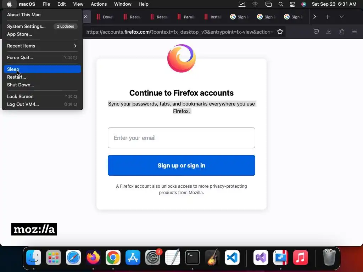
Task: Select Shut Down… menu item
Action: pyautogui.click(x=42, y=85)
